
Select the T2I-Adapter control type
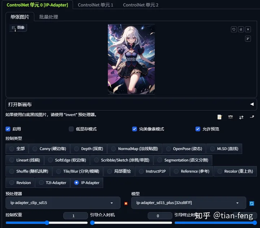(53, 183)
